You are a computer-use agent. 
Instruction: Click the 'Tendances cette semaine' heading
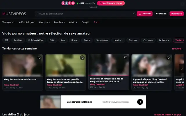click(19, 48)
